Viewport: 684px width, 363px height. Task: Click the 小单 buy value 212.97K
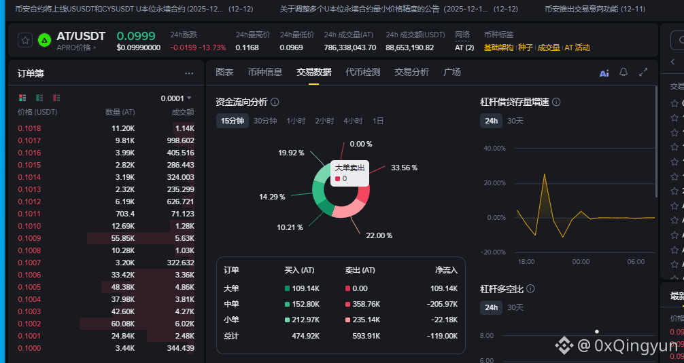click(x=306, y=320)
